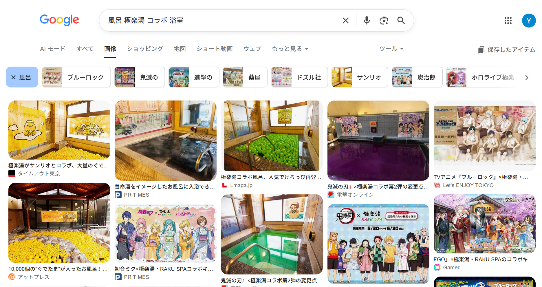The image size is (542, 287).
Task: Switch to the すべて tab
Action: pos(85,49)
